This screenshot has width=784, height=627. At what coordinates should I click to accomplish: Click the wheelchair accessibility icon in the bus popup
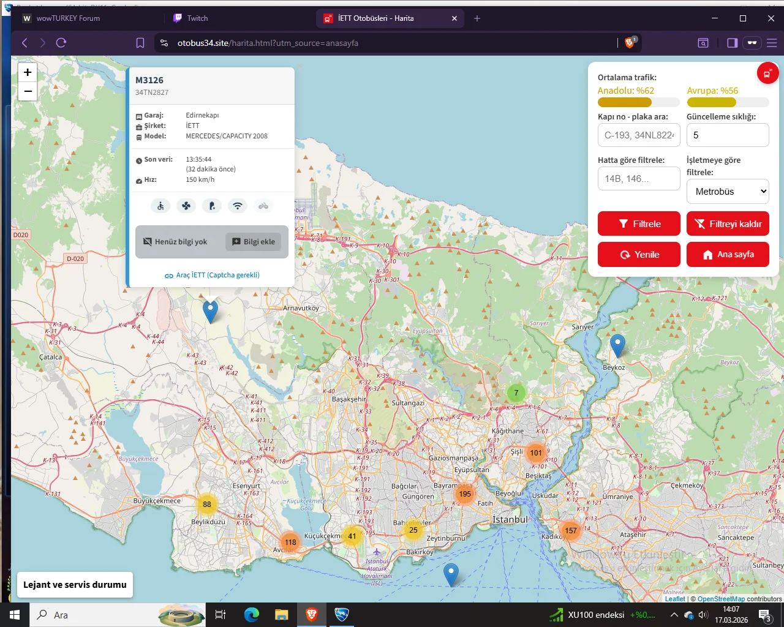tap(160, 206)
